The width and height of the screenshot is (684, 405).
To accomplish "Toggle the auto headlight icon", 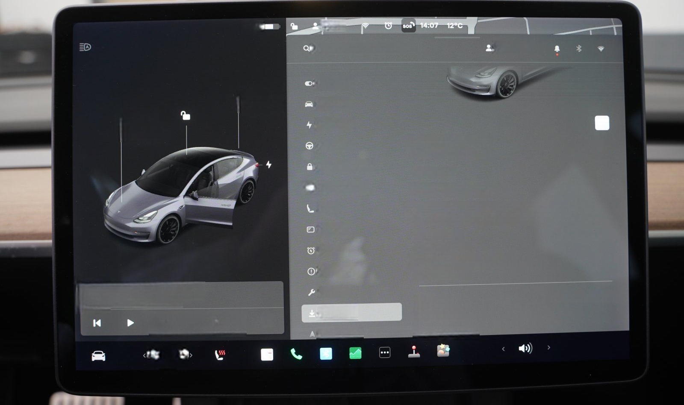I will pyautogui.click(x=85, y=47).
